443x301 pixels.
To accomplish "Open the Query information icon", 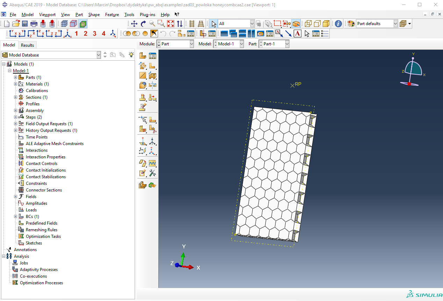I will coord(338,24).
